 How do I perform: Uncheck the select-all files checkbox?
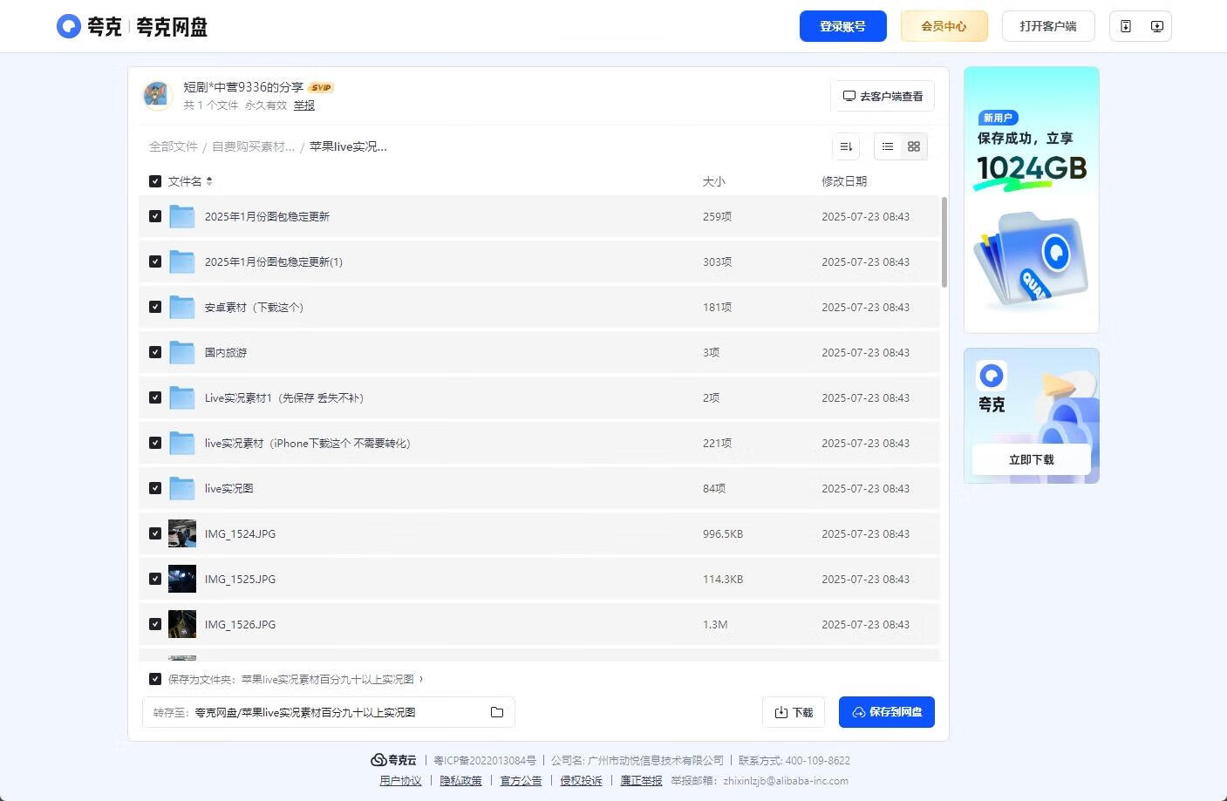click(x=155, y=181)
